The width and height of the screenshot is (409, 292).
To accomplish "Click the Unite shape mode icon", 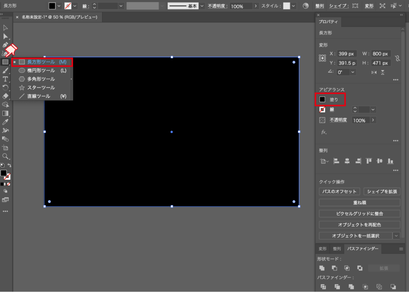I will click(322, 268).
